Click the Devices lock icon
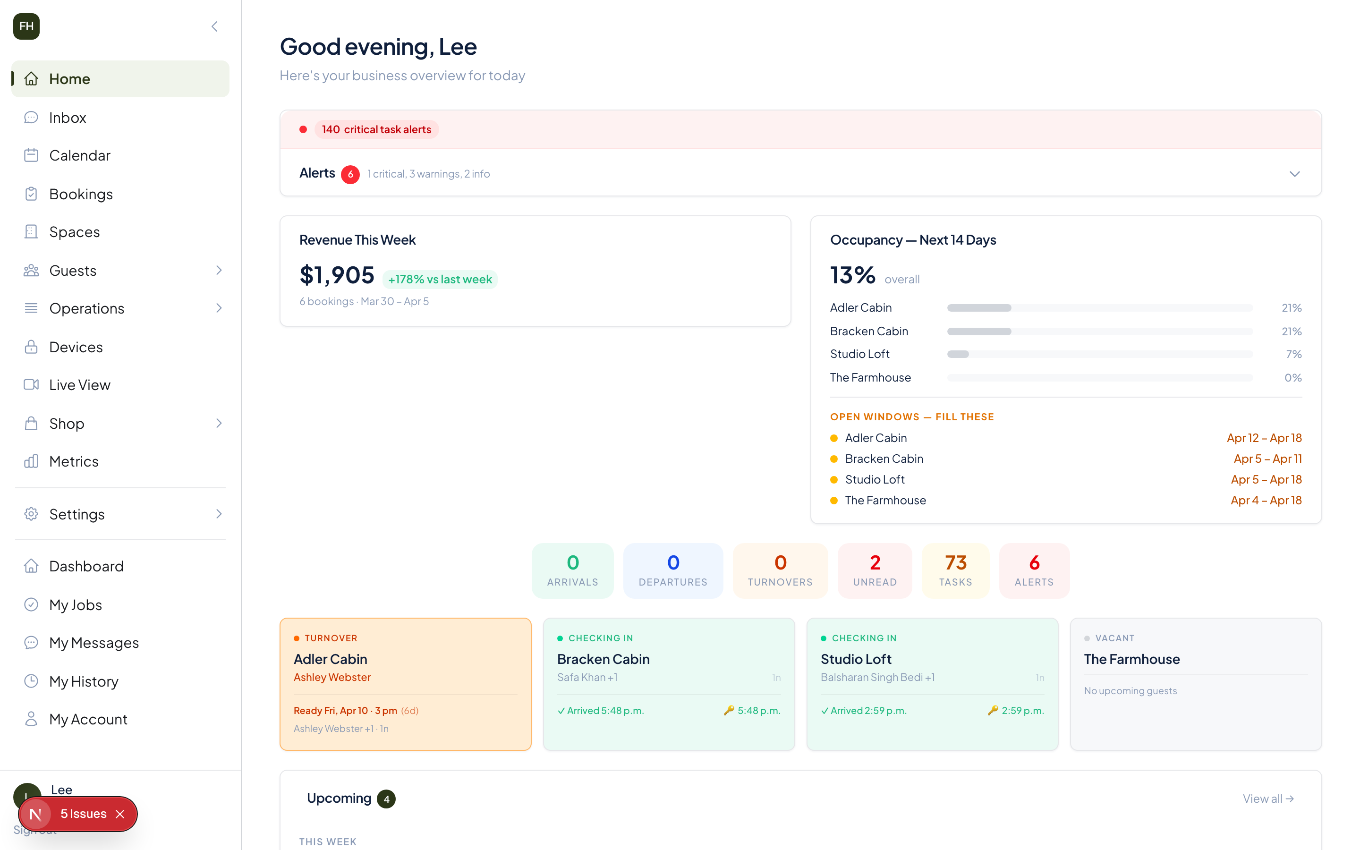Image resolution: width=1360 pixels, height=850 pixels. coord(32,347)
